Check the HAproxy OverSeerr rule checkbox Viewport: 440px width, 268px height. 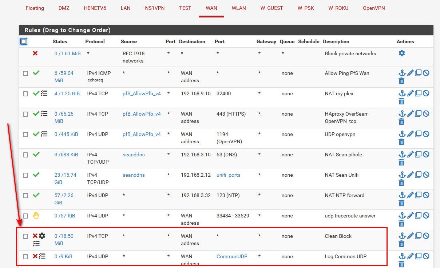(25, 114)
